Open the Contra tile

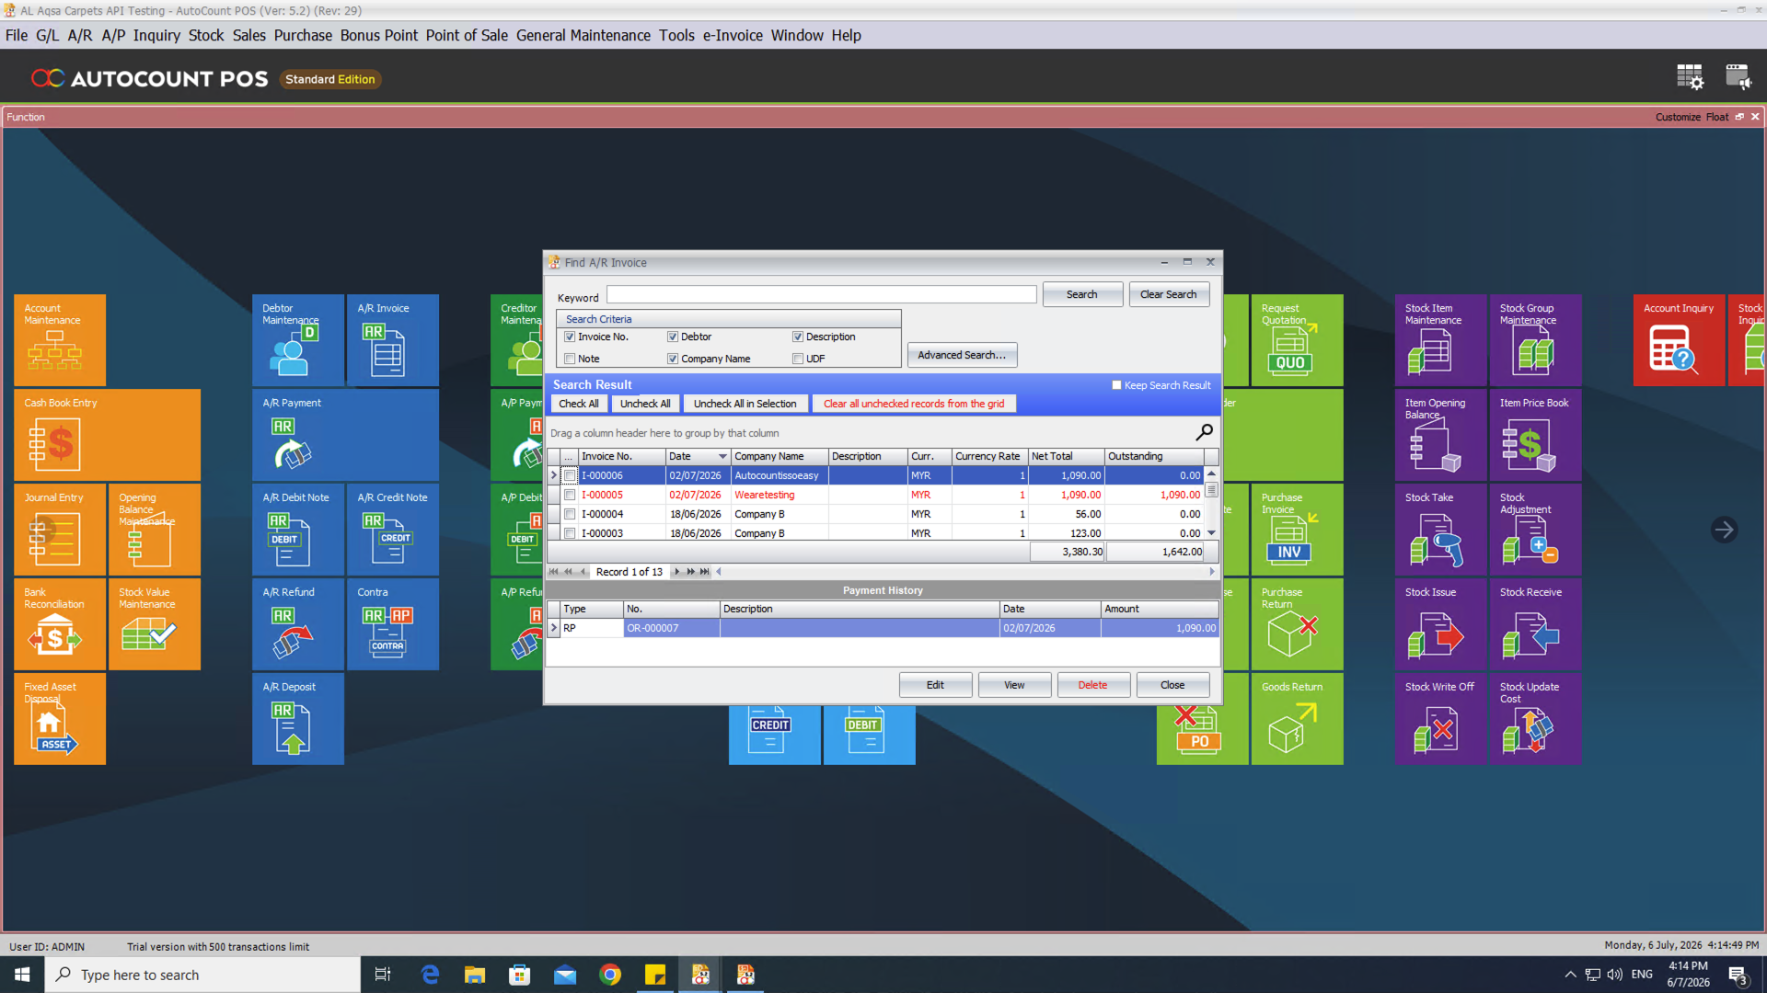[393, 624]
